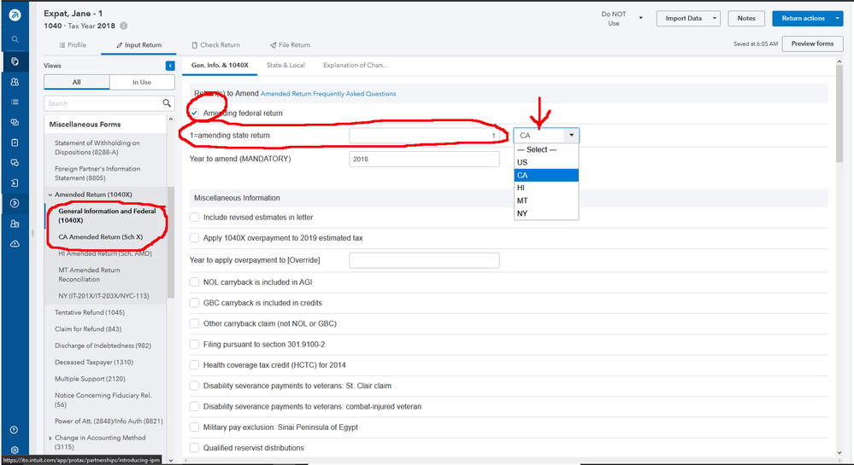854x465 pixels.
Task: Click the cloud upload icon in left rail
Action: (15, 244)
